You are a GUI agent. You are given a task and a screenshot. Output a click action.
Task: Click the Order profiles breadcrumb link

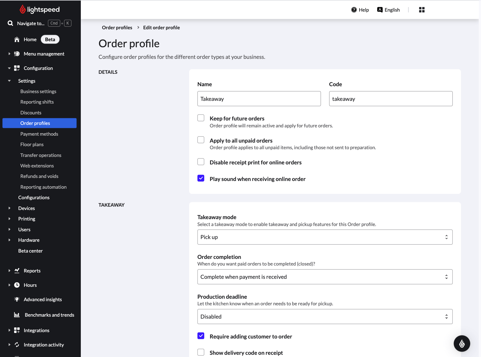click(117, 28)
